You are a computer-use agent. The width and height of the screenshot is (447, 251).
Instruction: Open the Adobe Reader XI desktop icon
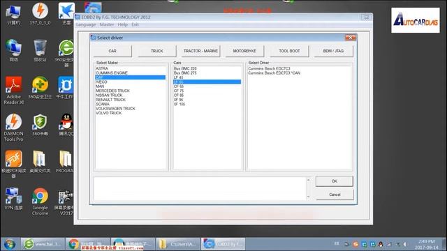coord(13,91)
